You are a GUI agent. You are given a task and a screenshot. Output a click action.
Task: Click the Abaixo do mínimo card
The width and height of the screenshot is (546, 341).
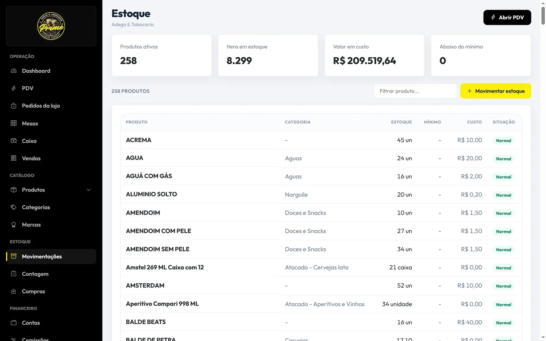click(481, 55)
